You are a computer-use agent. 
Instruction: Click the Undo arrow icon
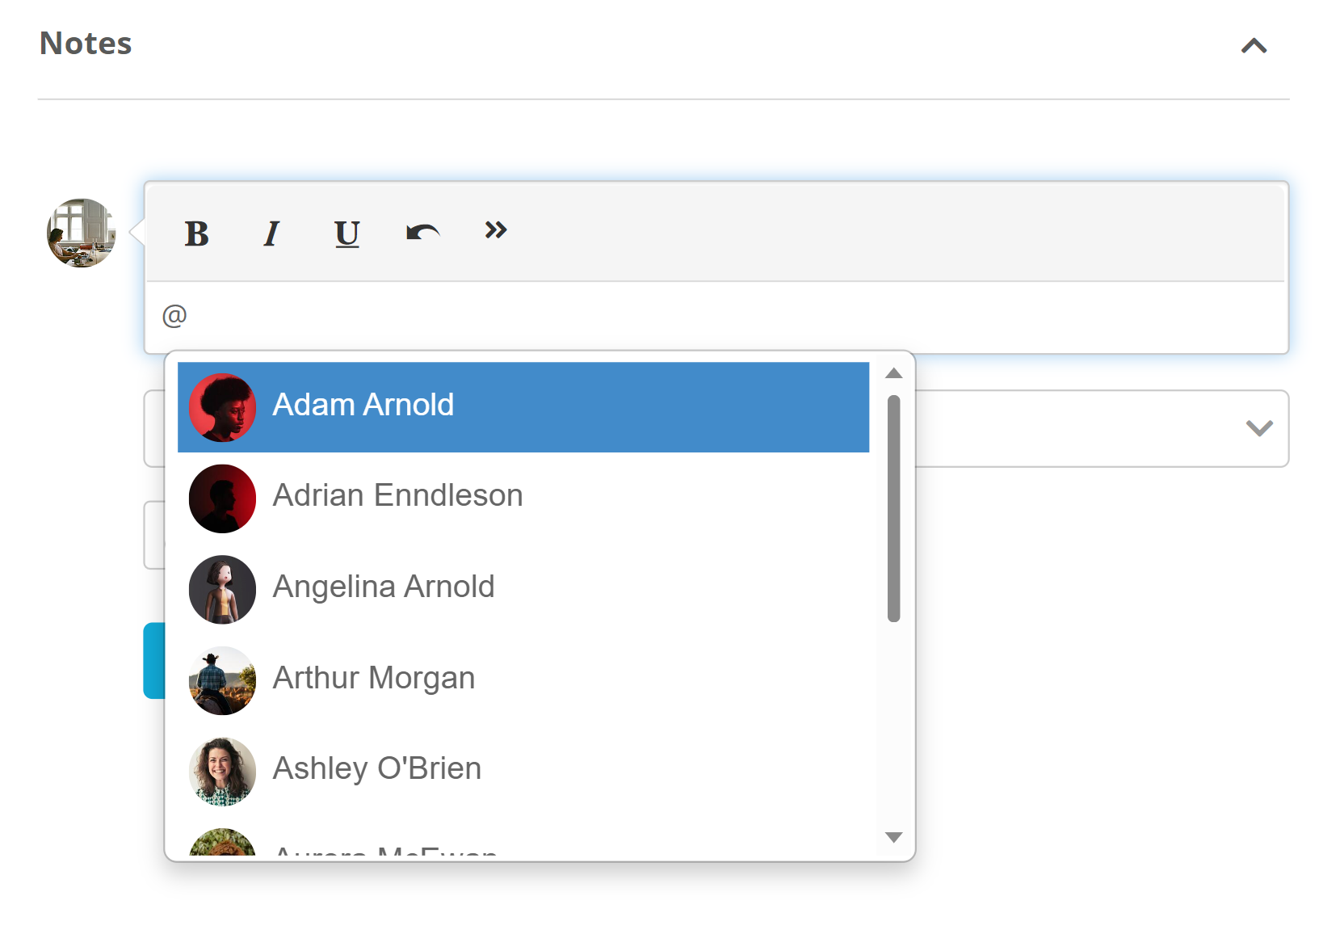tap(422, 233)
